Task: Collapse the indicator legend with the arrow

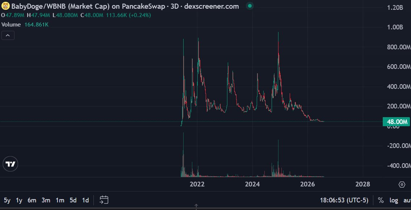Action: pyautogui.click(x=8, y=36)
